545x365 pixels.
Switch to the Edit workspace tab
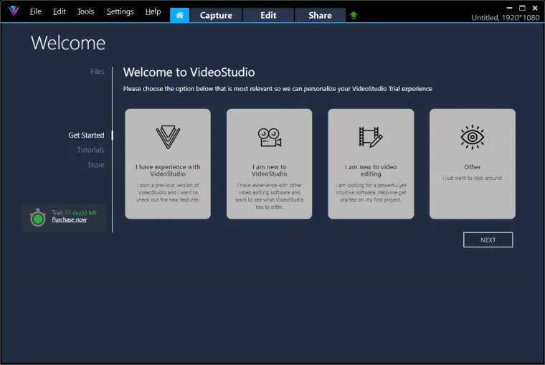pyautogui.click(x=268, y=15)
